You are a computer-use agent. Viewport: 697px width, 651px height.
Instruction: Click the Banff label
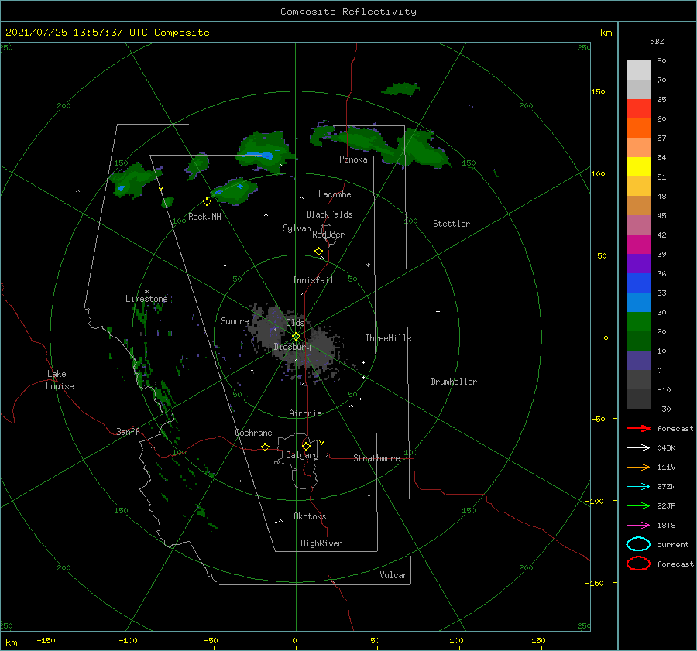128,431
